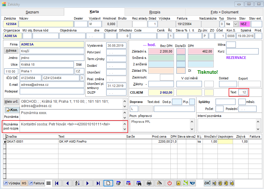Click the Výdejka button

(12, 183)
